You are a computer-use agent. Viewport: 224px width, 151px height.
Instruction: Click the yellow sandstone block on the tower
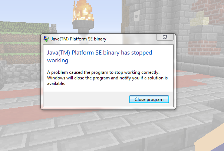(x=200, y=19)
